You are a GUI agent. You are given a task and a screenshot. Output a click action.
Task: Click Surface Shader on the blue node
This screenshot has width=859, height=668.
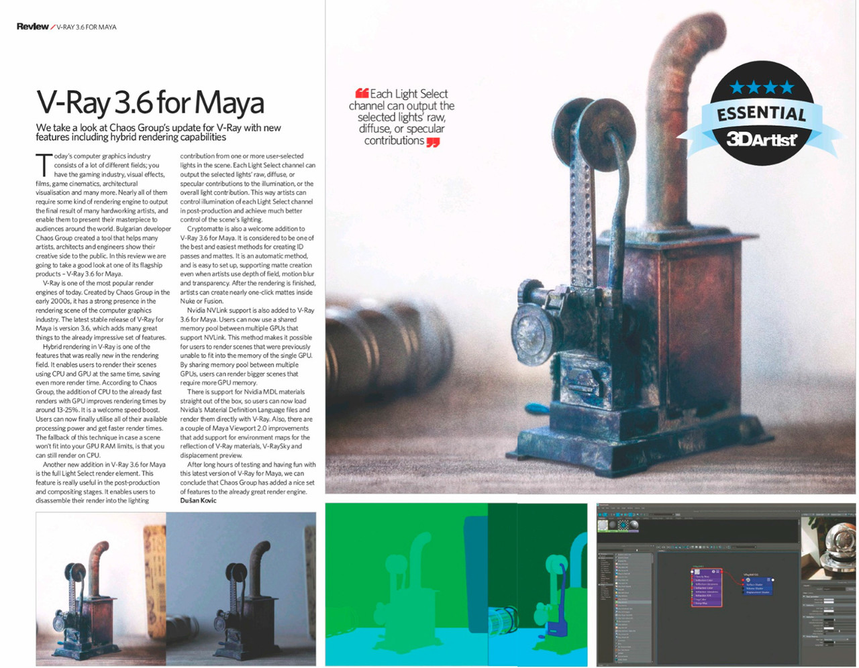754,585
